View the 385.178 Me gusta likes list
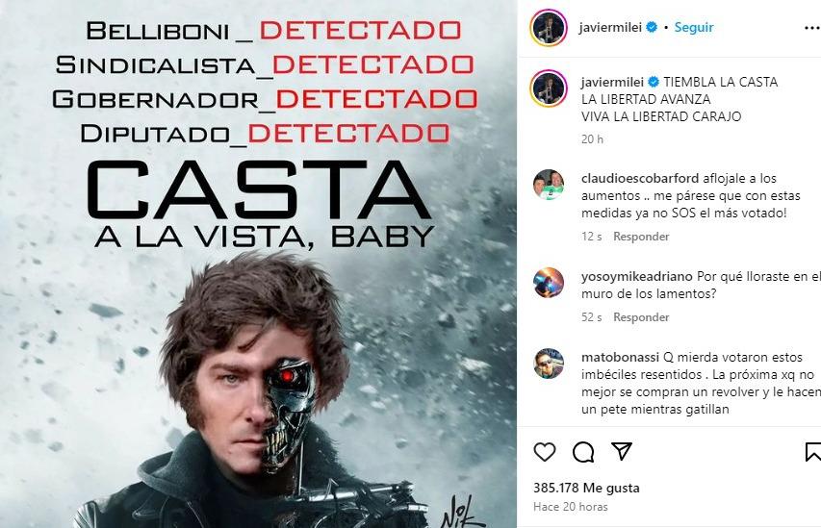 [586, 488]
